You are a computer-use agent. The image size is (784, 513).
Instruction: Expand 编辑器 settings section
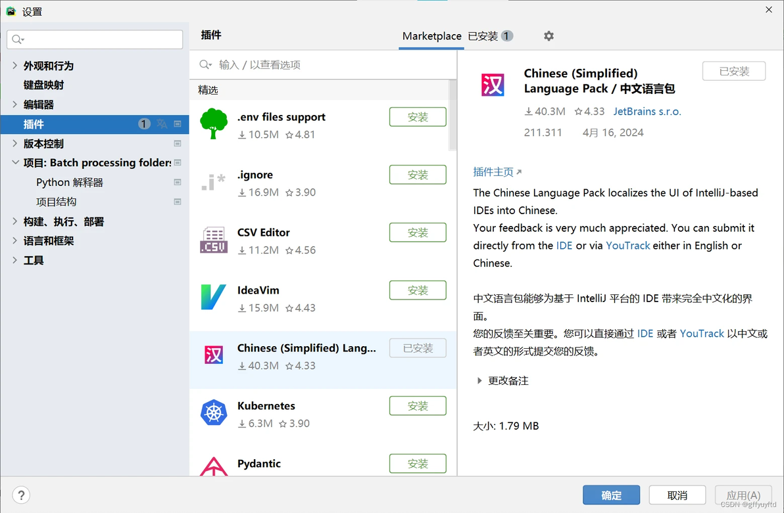pos(14,104)
